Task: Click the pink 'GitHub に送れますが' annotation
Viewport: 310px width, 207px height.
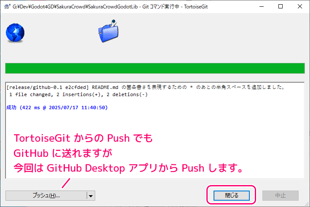Action: pos(63,153)
